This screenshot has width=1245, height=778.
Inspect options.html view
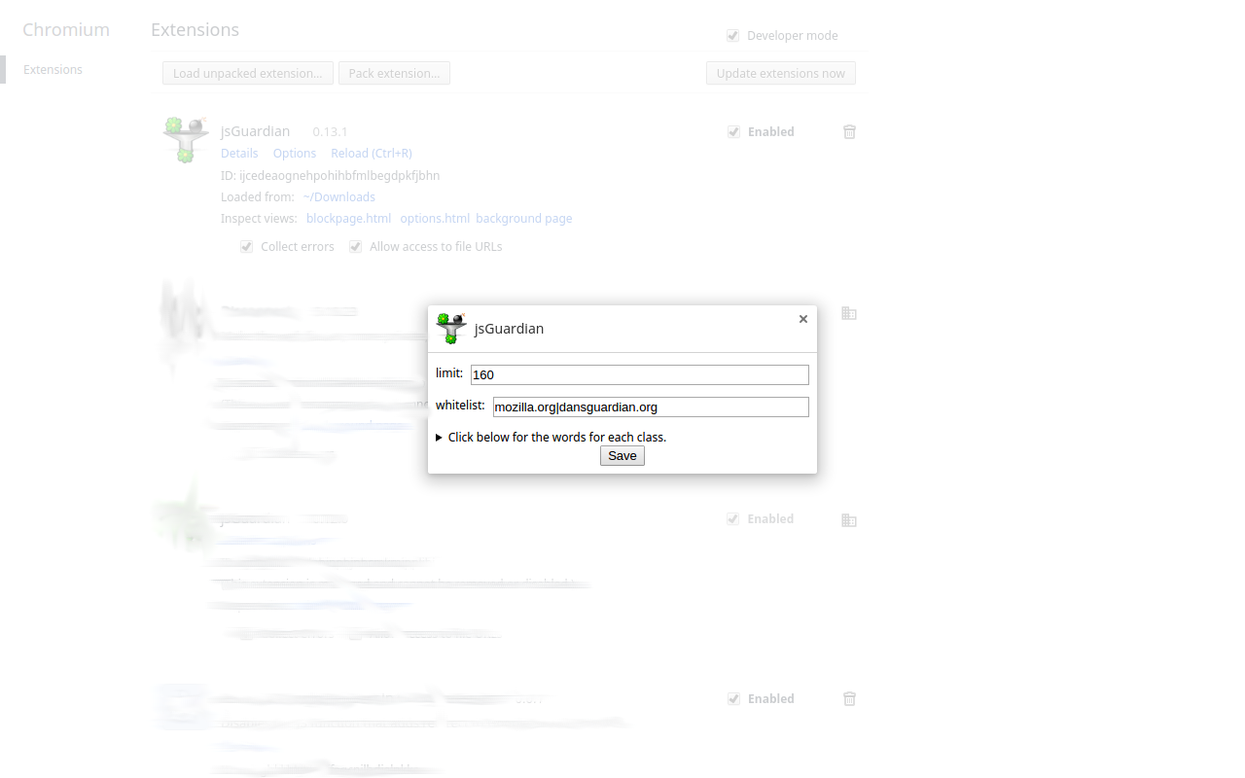(435, 218)
